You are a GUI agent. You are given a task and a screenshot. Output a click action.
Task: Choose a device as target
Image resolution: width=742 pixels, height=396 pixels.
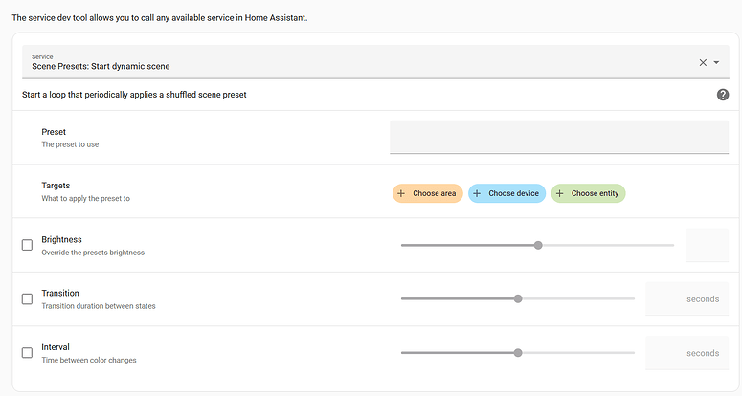point(513,193)
